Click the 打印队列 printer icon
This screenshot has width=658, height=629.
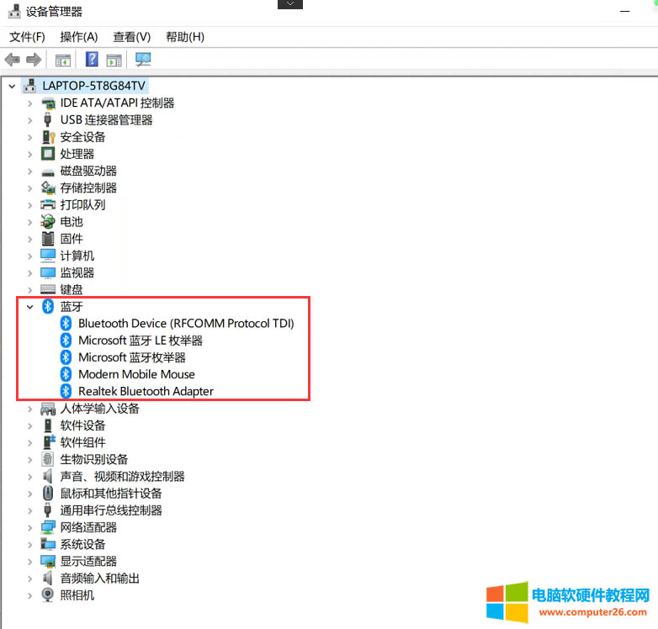(48, 204)
